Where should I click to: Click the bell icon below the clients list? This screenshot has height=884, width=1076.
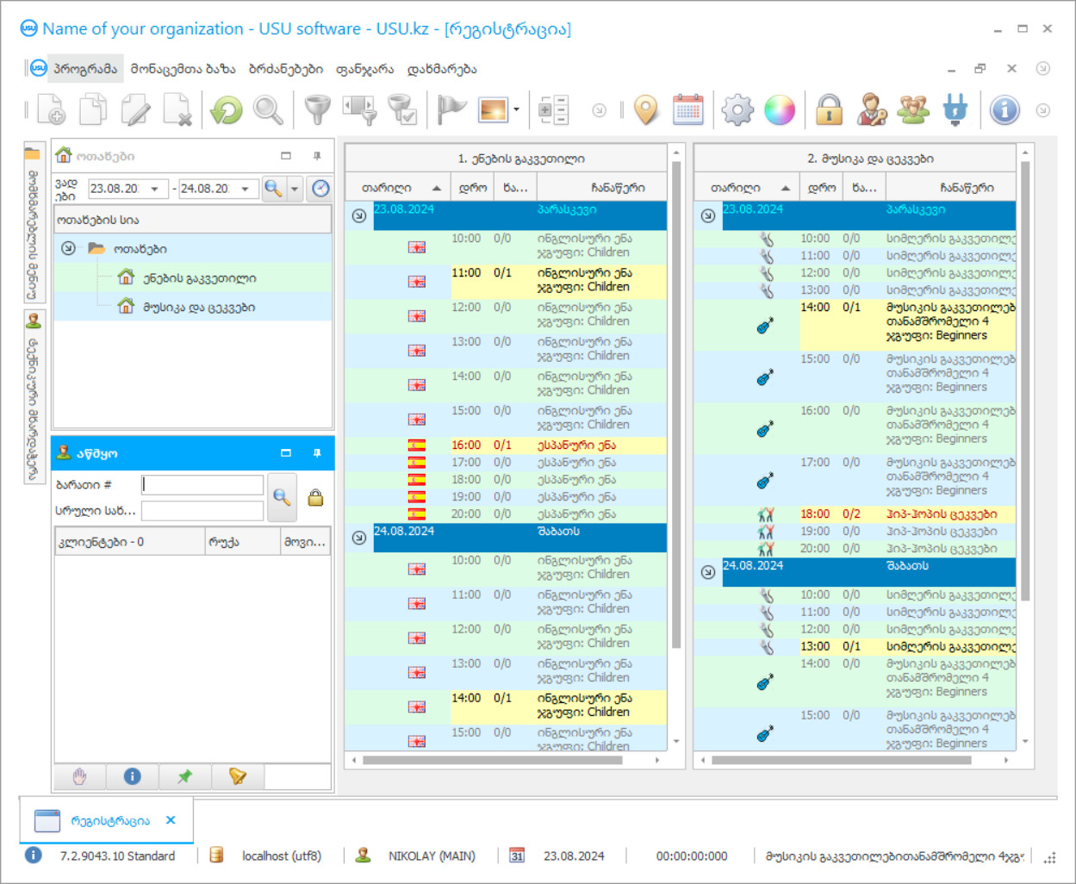pyautogui.click(x=238, y=776)
